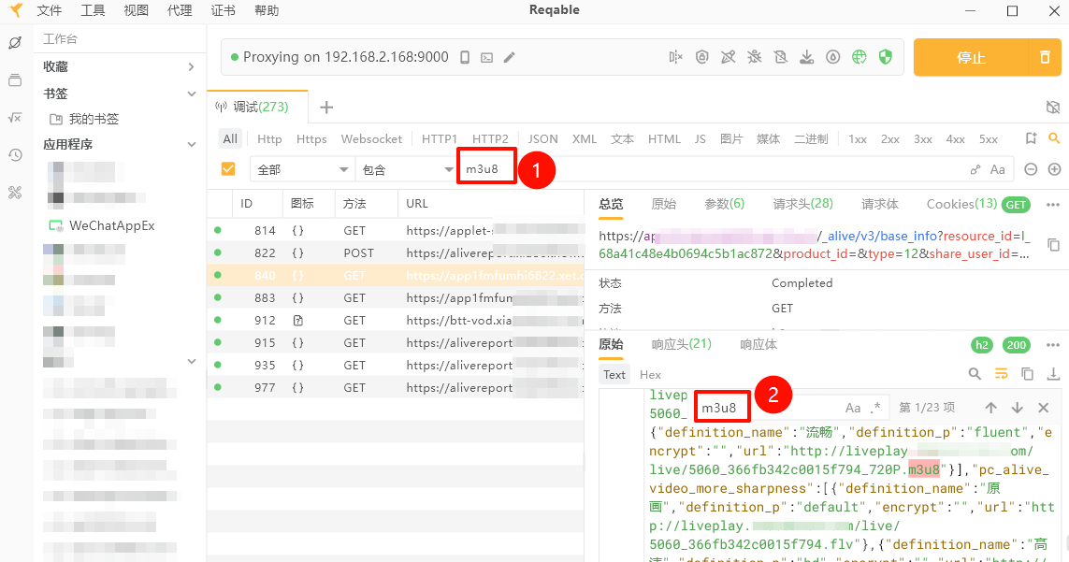The height and width of the screenshot is (562, 1069).
Task: Jump to the next m3u8 match with down arrow
Action: coord(1018,408)
